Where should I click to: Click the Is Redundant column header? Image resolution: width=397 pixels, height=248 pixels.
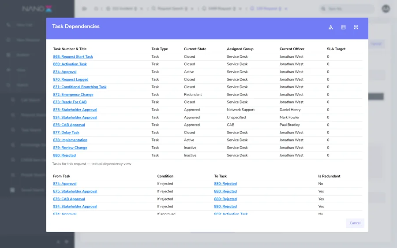(329, 176)
